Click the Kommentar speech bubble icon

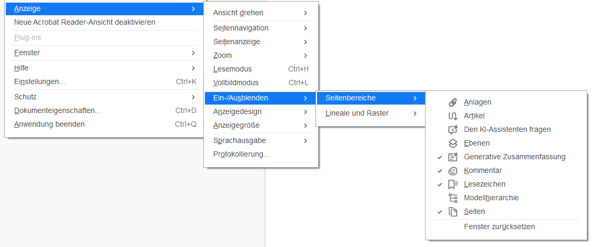[452, 171]
